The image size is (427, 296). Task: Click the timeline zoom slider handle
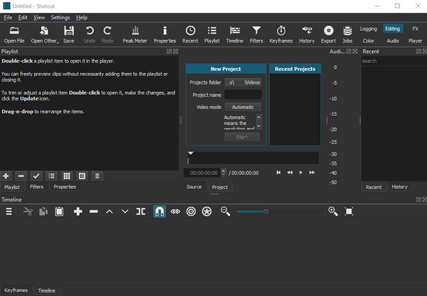click(x=266, y=211)
